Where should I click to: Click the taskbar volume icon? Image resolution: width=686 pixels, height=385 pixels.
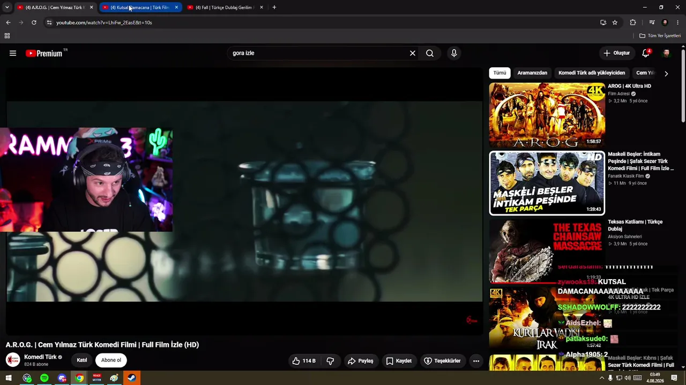pyautogui.click(x=628, y=378)
